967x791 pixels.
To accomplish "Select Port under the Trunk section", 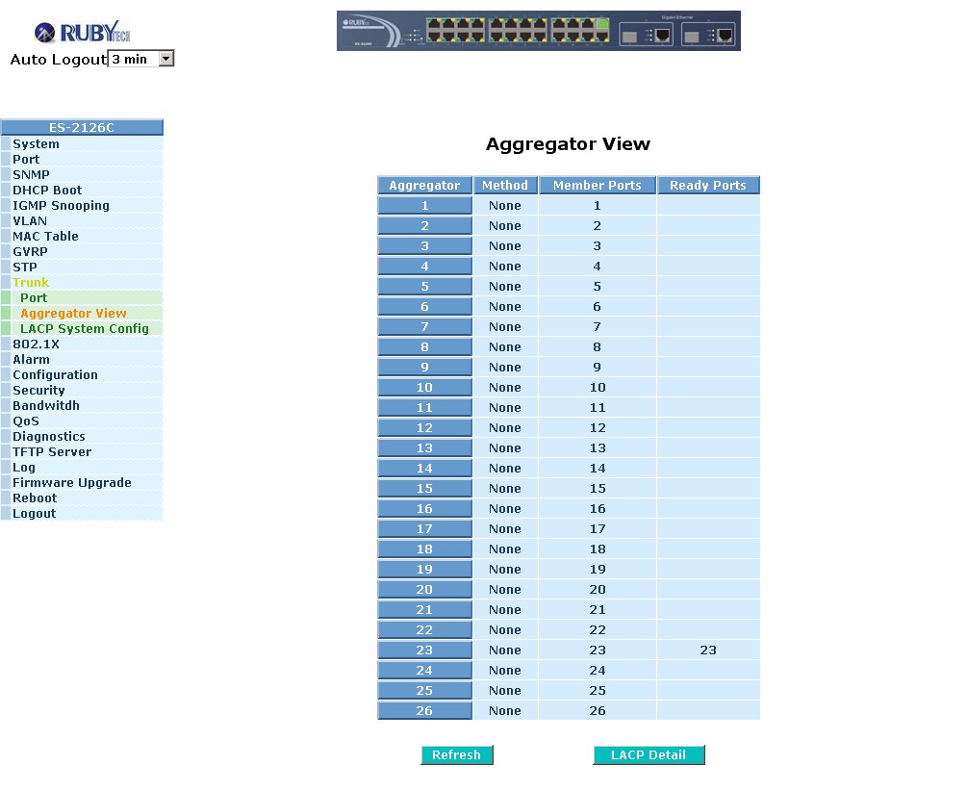I will point(34,298).
